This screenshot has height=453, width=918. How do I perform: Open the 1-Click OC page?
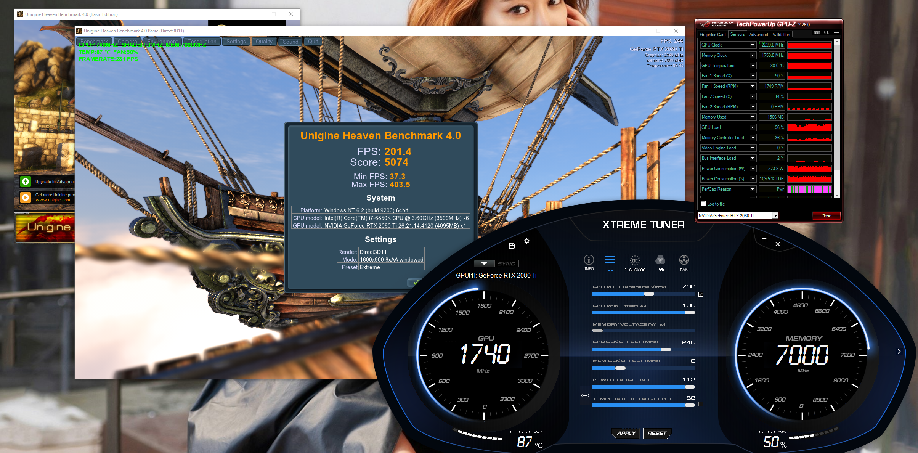click(x=635, y=263)
